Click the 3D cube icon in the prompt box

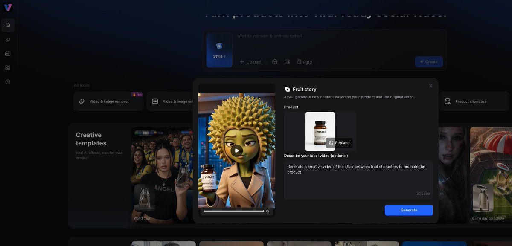click(275, 62)
